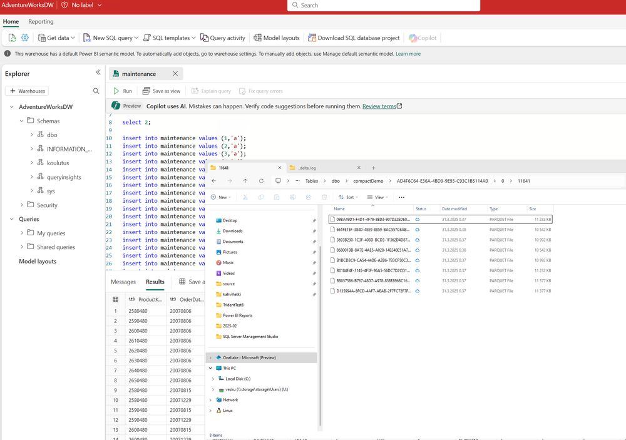The width and height of the screenshot is (626, 440).
Task: Click Fix query errors
Action: (x=260, y=91)
